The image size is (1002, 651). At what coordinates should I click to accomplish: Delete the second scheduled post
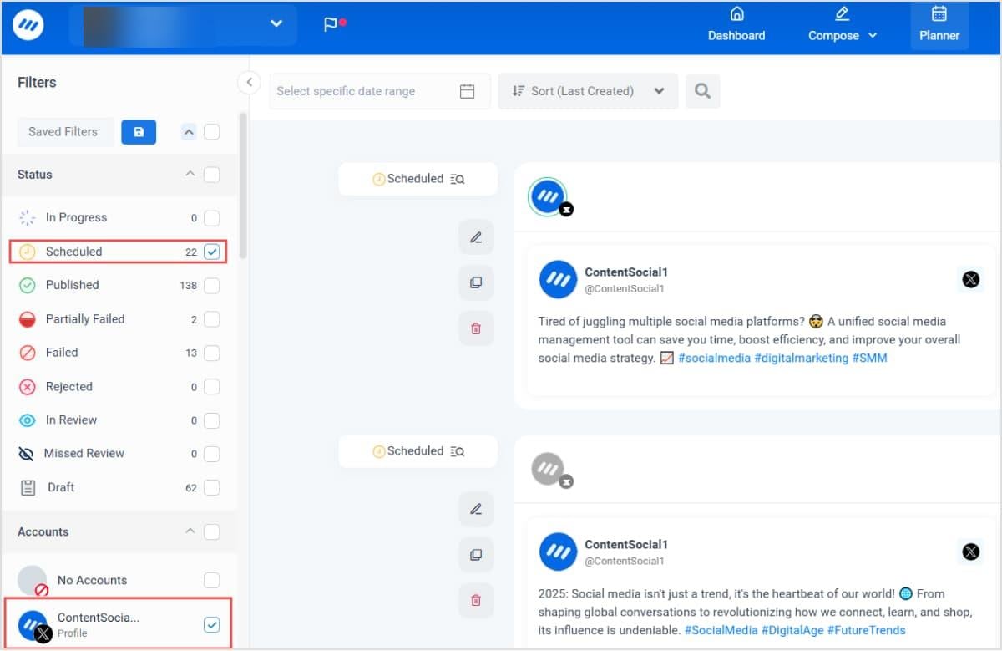476,600
